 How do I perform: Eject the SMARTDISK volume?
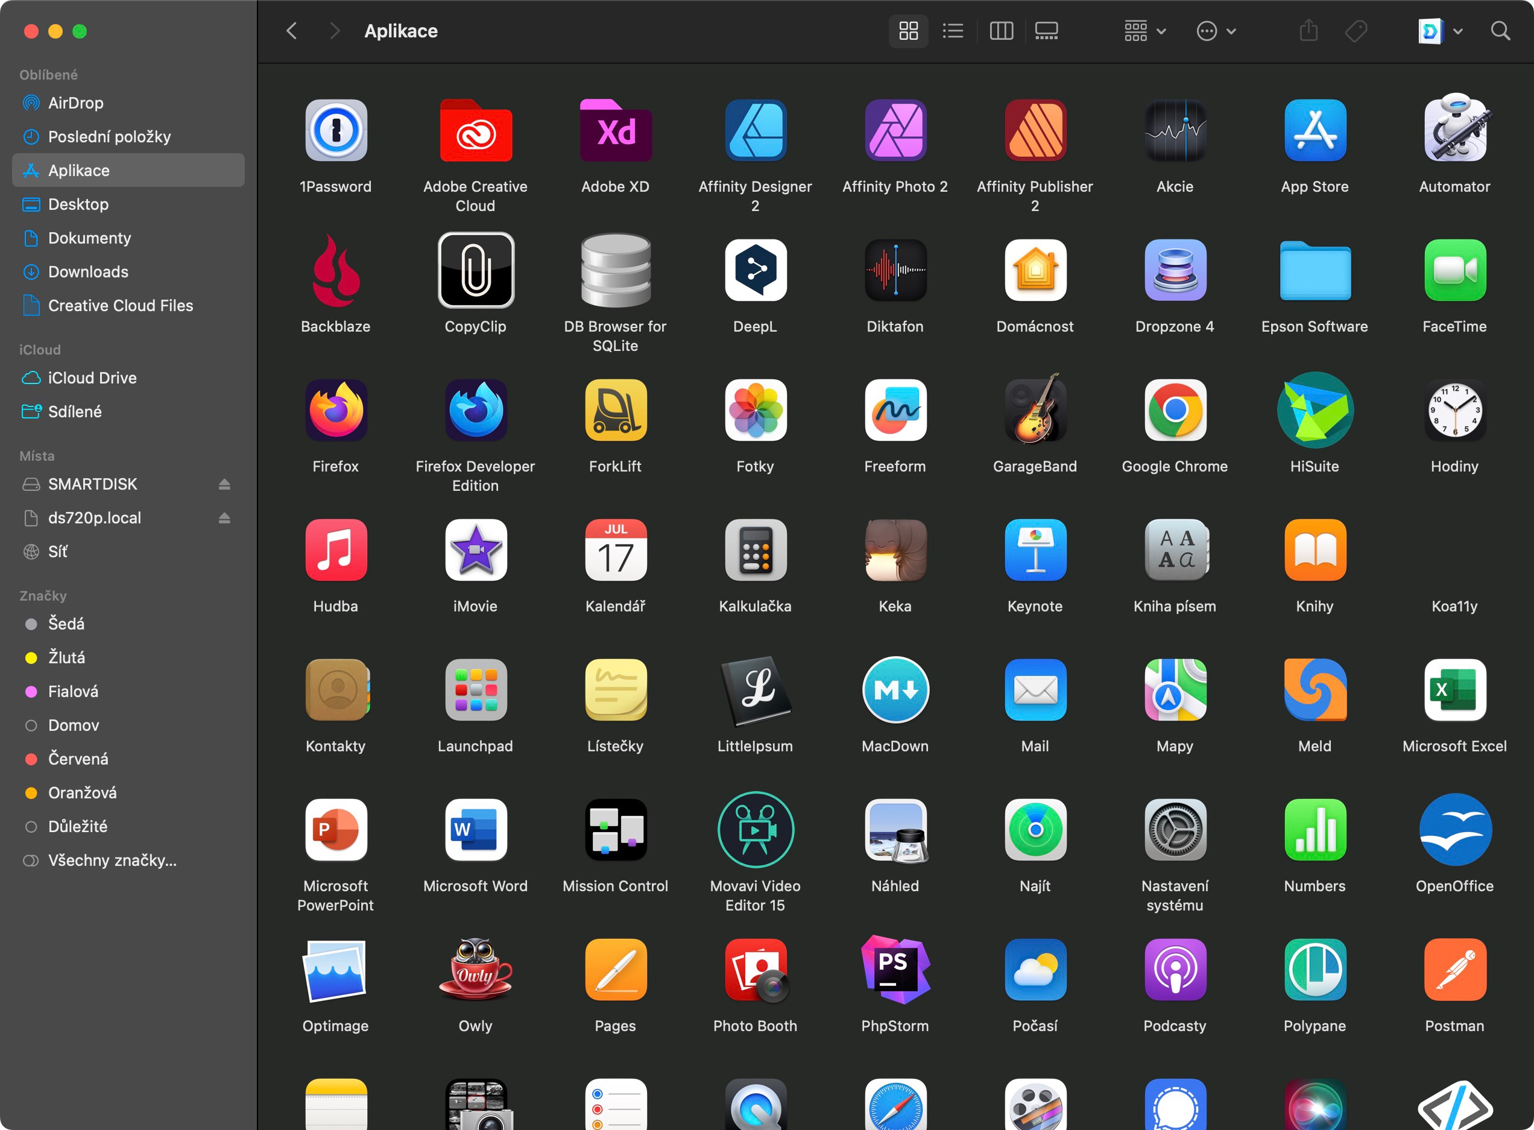224,484
